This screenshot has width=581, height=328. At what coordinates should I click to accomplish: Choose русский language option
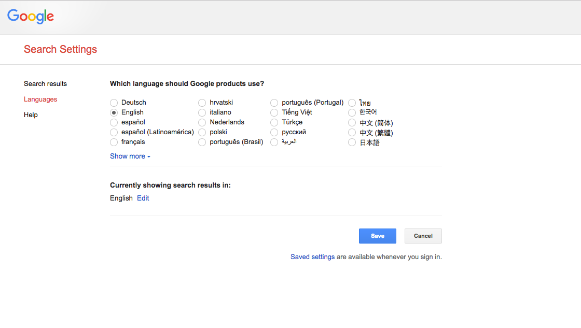tap(274, 132)
